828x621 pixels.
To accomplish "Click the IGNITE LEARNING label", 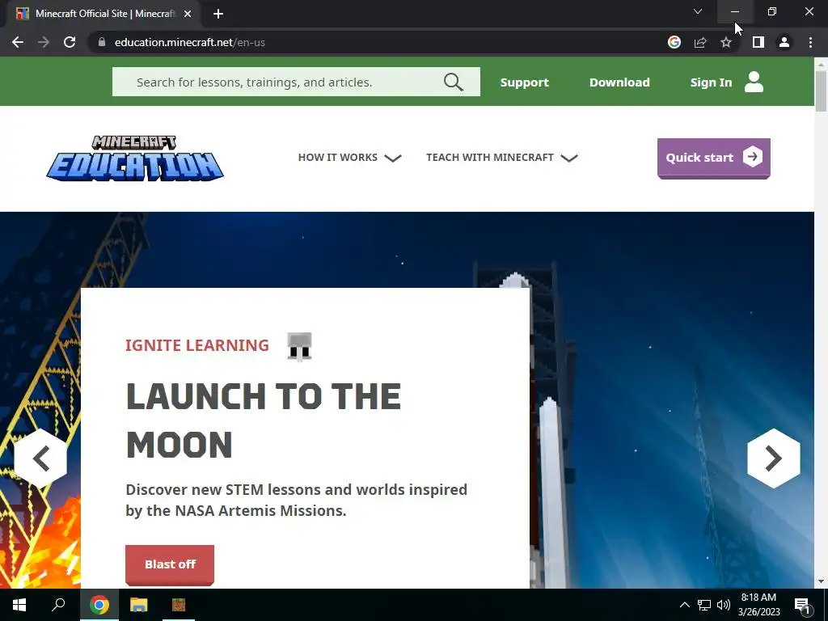I will (197, 345).
